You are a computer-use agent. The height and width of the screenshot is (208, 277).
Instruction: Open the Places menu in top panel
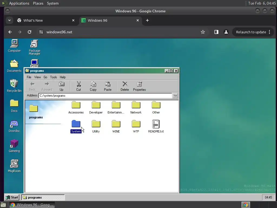(x=38, y=3)
